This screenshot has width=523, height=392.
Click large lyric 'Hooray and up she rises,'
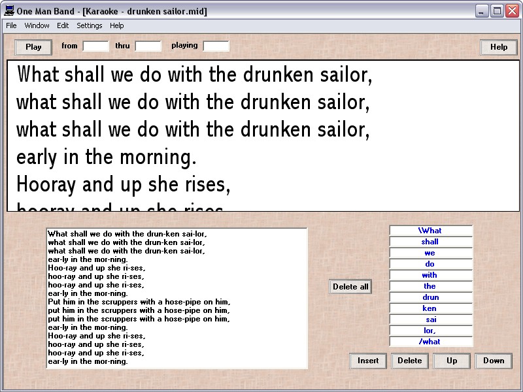point(123,185)
